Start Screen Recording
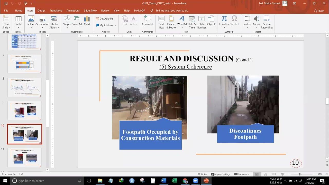Image resolution: width=329 pixels, height=185 pixels. [267, 22]
